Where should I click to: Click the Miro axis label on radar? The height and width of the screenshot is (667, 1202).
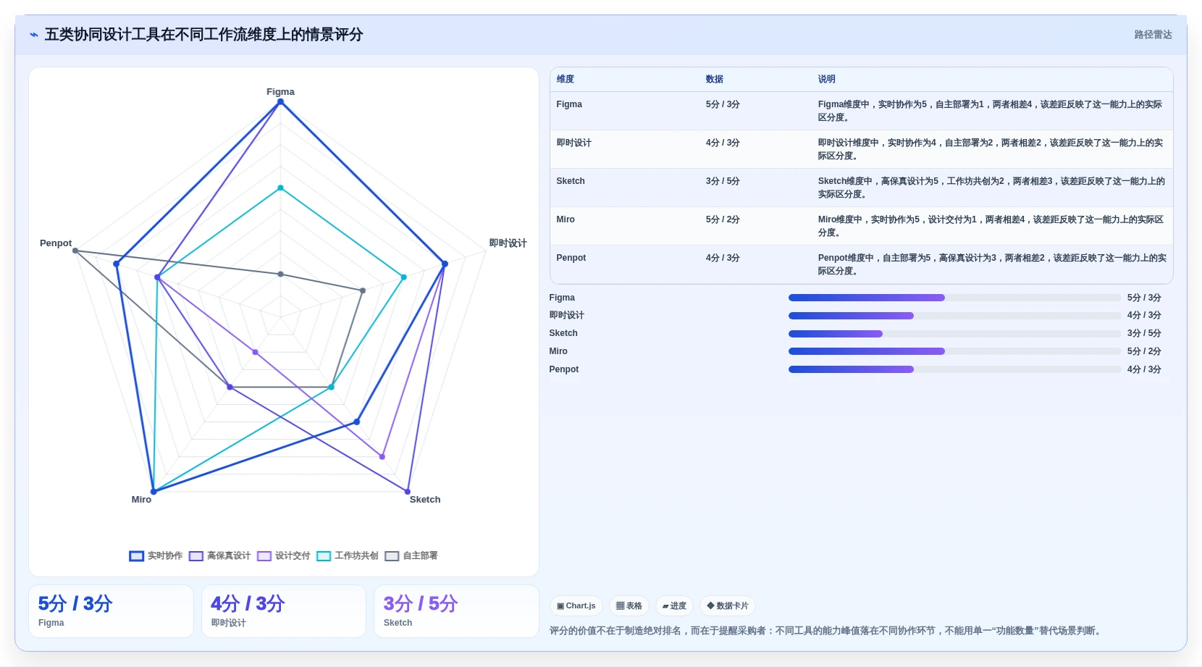(141, 500)
